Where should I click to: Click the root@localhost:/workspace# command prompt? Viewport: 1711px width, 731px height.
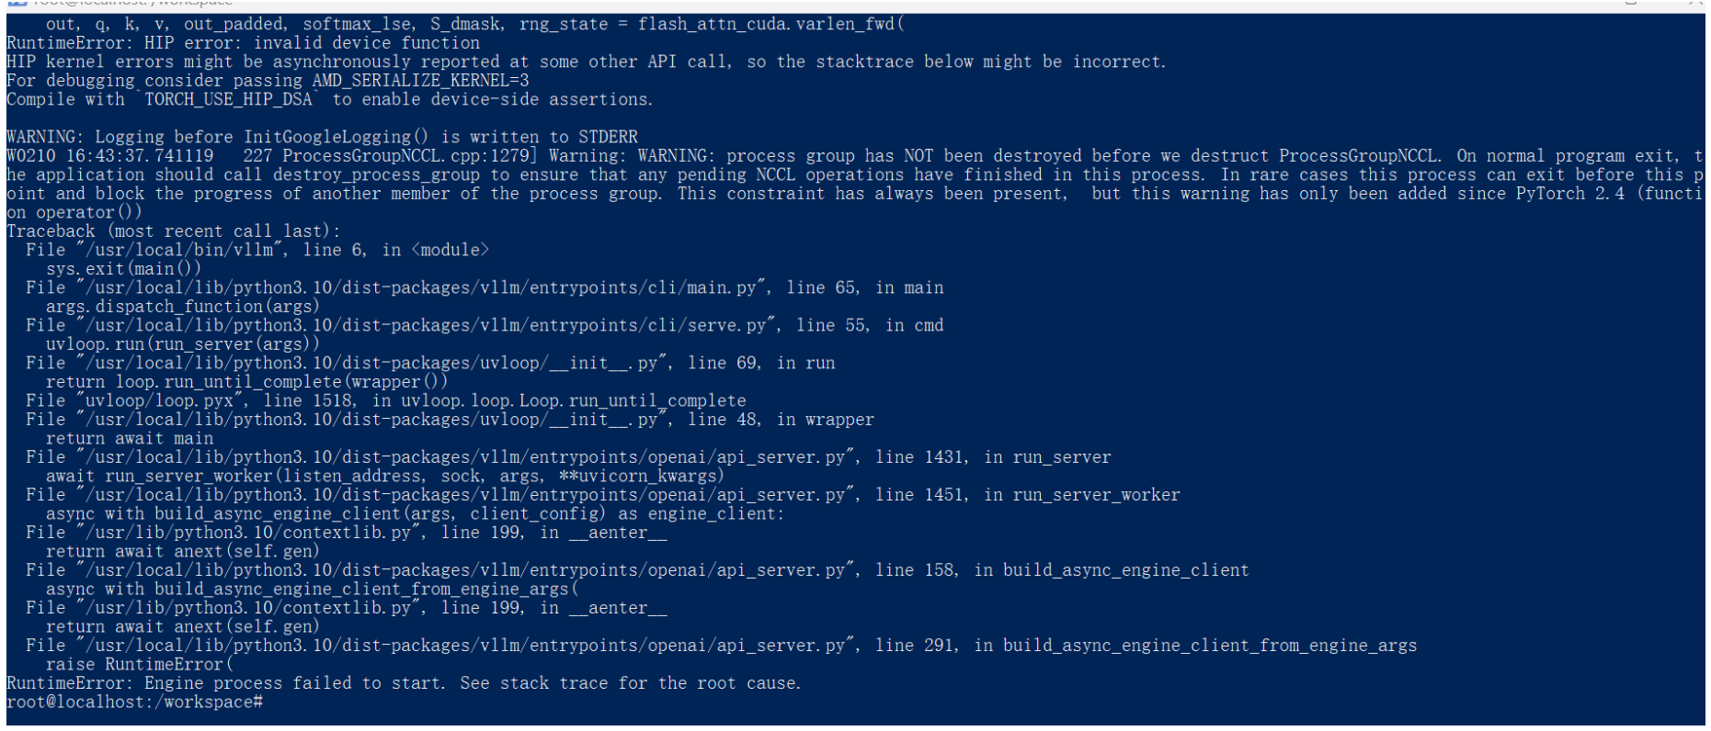point(134,703)
